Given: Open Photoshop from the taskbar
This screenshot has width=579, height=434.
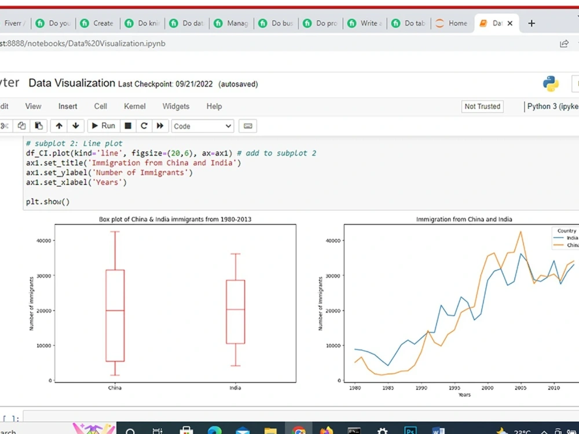Looking at the screenshot, I should pos(411,431).
